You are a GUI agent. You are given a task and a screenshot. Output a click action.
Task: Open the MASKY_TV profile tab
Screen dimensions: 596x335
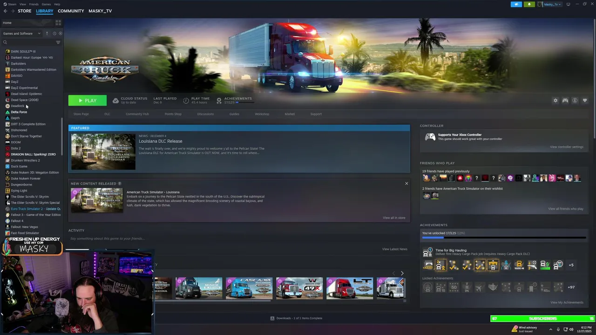click(x=100, y=11)
